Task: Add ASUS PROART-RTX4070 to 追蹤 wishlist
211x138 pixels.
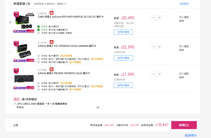Action: click(184, 74)
